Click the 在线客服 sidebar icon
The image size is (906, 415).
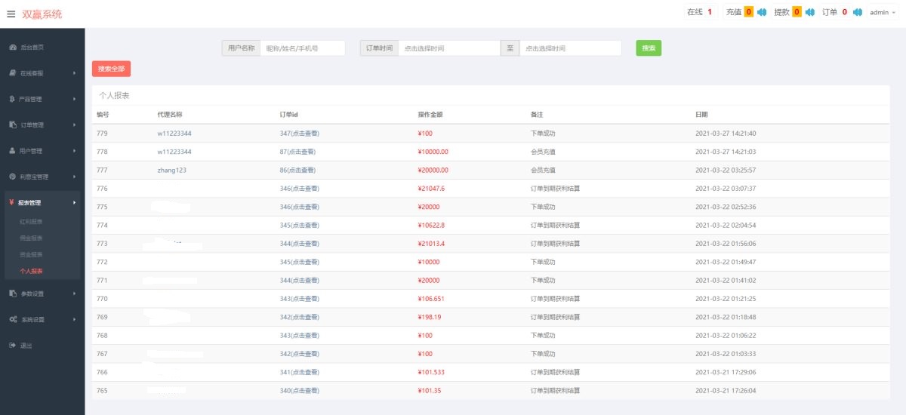coord(13,73)
